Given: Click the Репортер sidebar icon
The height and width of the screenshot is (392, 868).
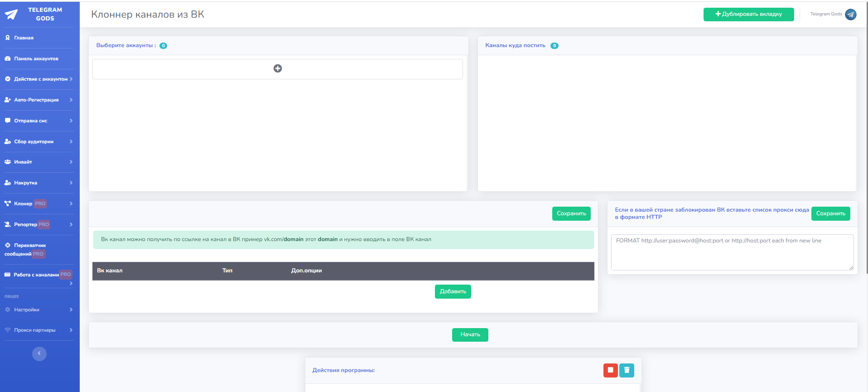Looking at the screenshot, I should point(8,224).
